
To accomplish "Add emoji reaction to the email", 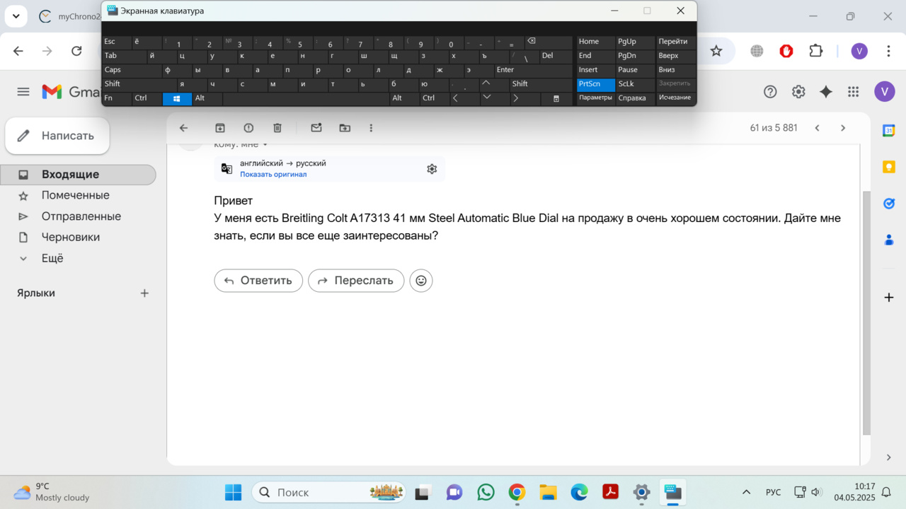I will point(421,281).
